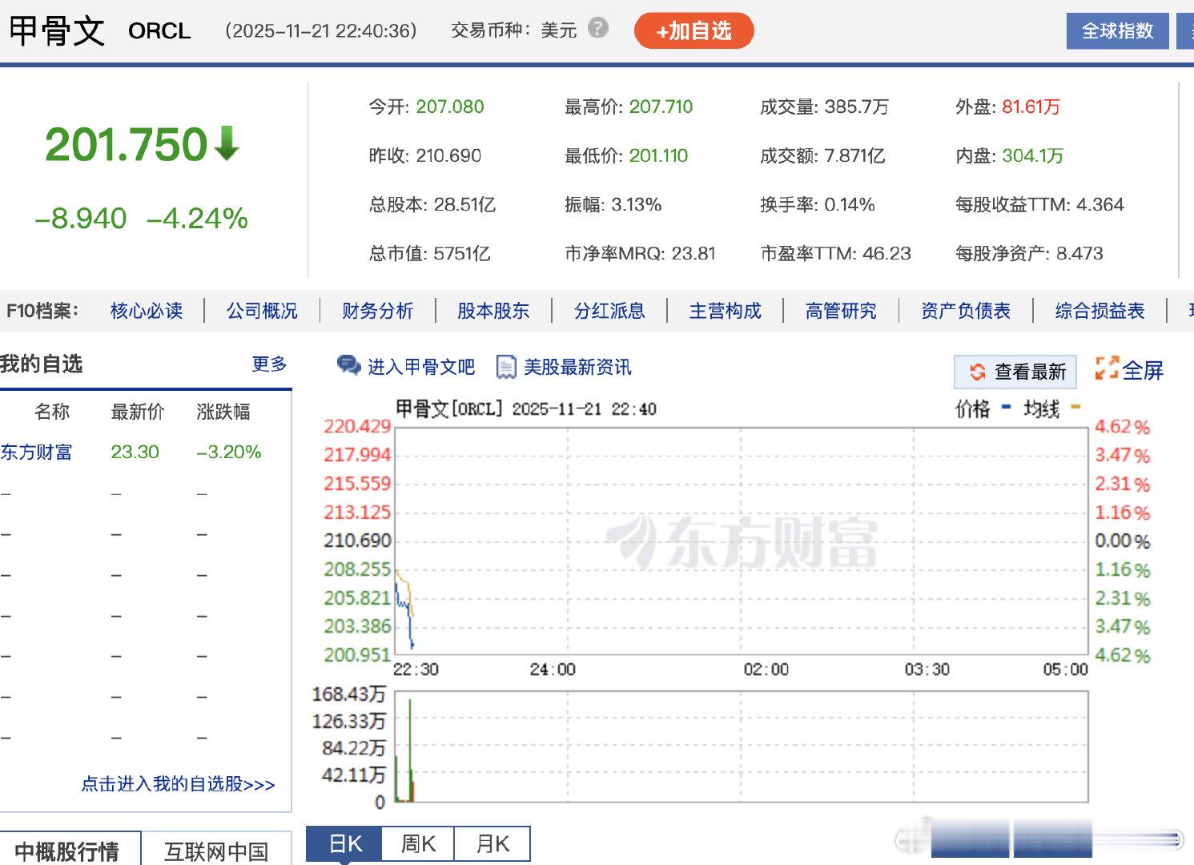This screenshot has width=1194, height=865.
Task: Click 每股净资产 value 8.473
Action: tap(1079, 254)
